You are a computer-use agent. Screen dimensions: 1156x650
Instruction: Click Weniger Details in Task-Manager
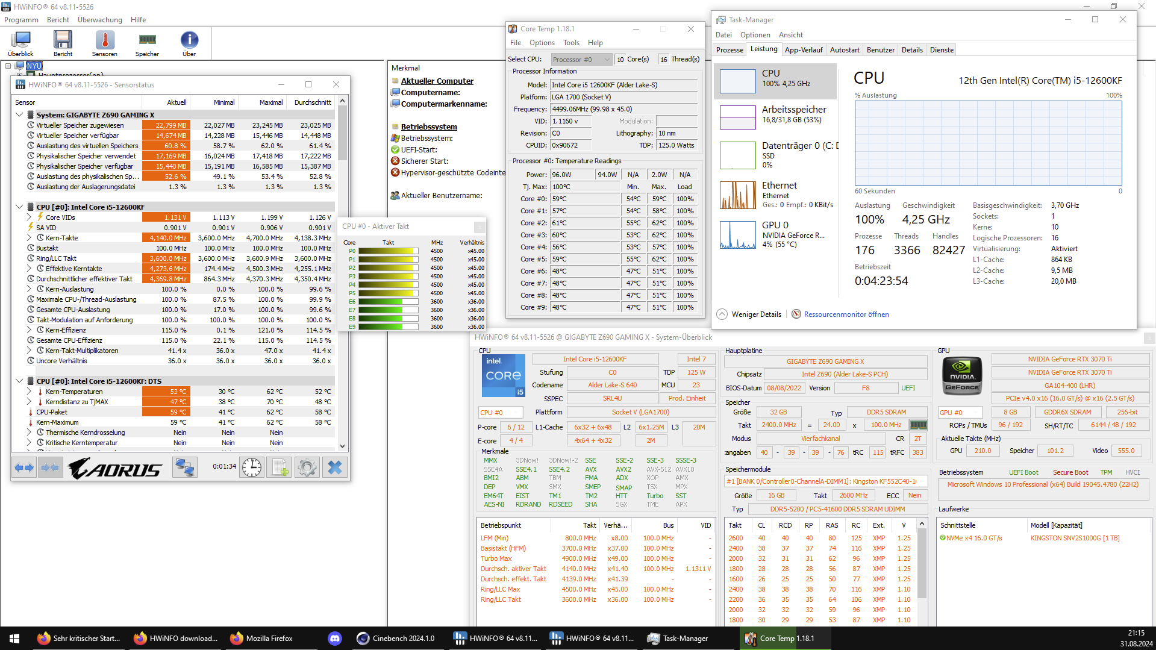[749, 314]
